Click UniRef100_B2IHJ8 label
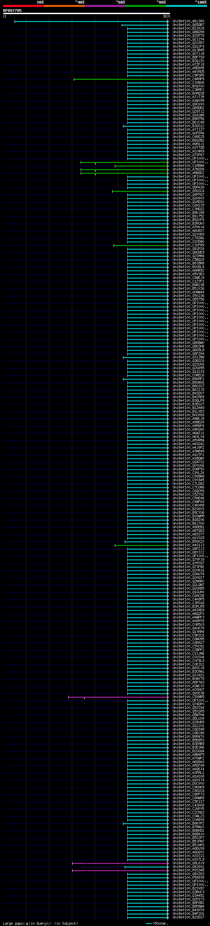Screen dimensions: 210x926 [x=188, y=28]
